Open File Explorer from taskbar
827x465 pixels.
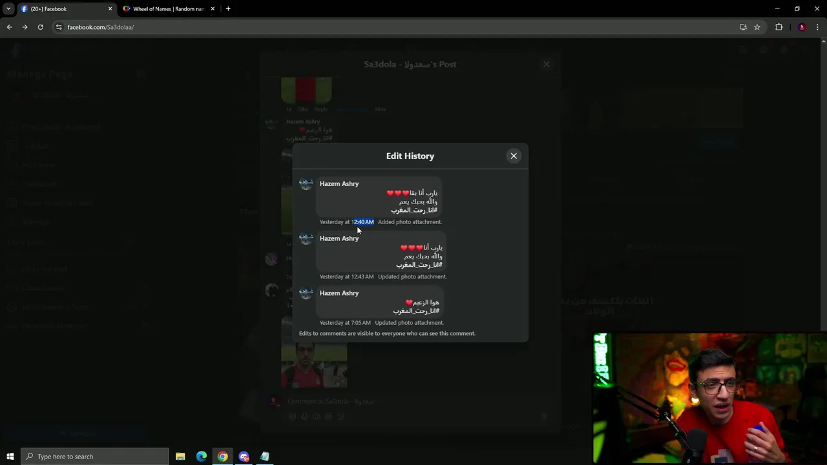(180, 457)
